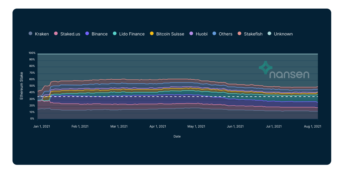Click the 20% y-axis tick label
Viewport: 344px width, 173px height.
(x=33, y=106)
